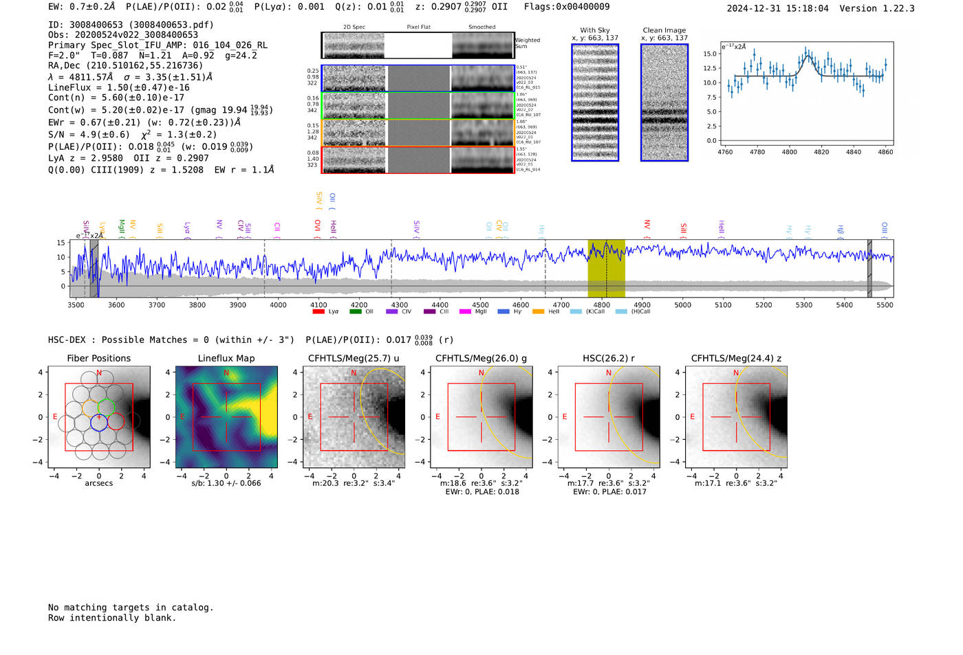The height and width of the screenshot is (655, 963).
Task: Click the yellow highlighted band in full spectrum
Action: (606, 269)
